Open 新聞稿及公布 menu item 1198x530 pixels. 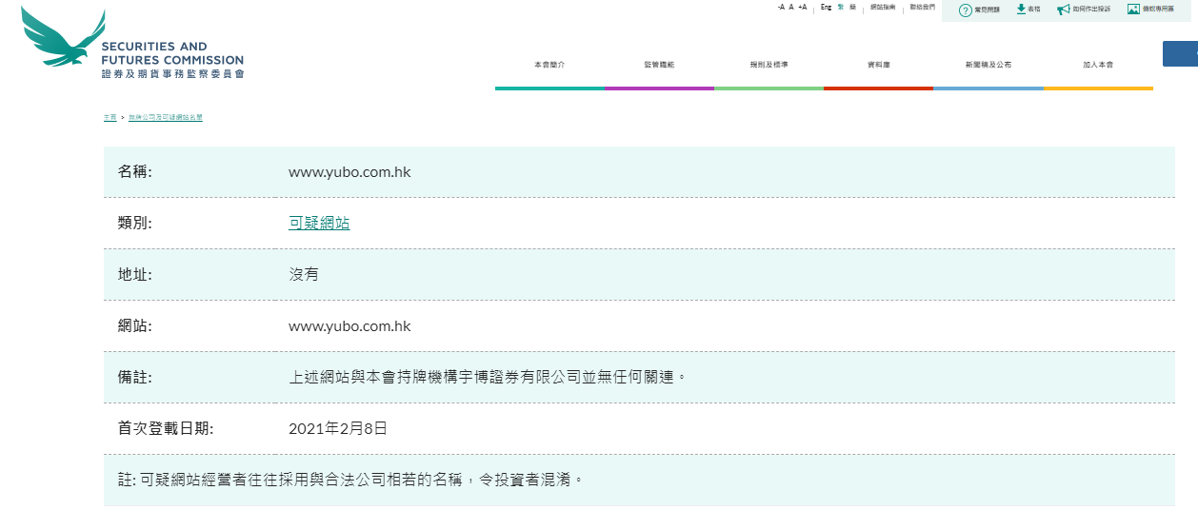coord(988,65)
